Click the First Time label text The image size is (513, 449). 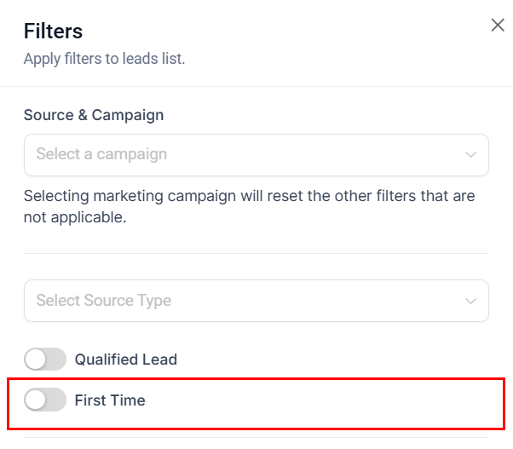[x=110, y=400]
